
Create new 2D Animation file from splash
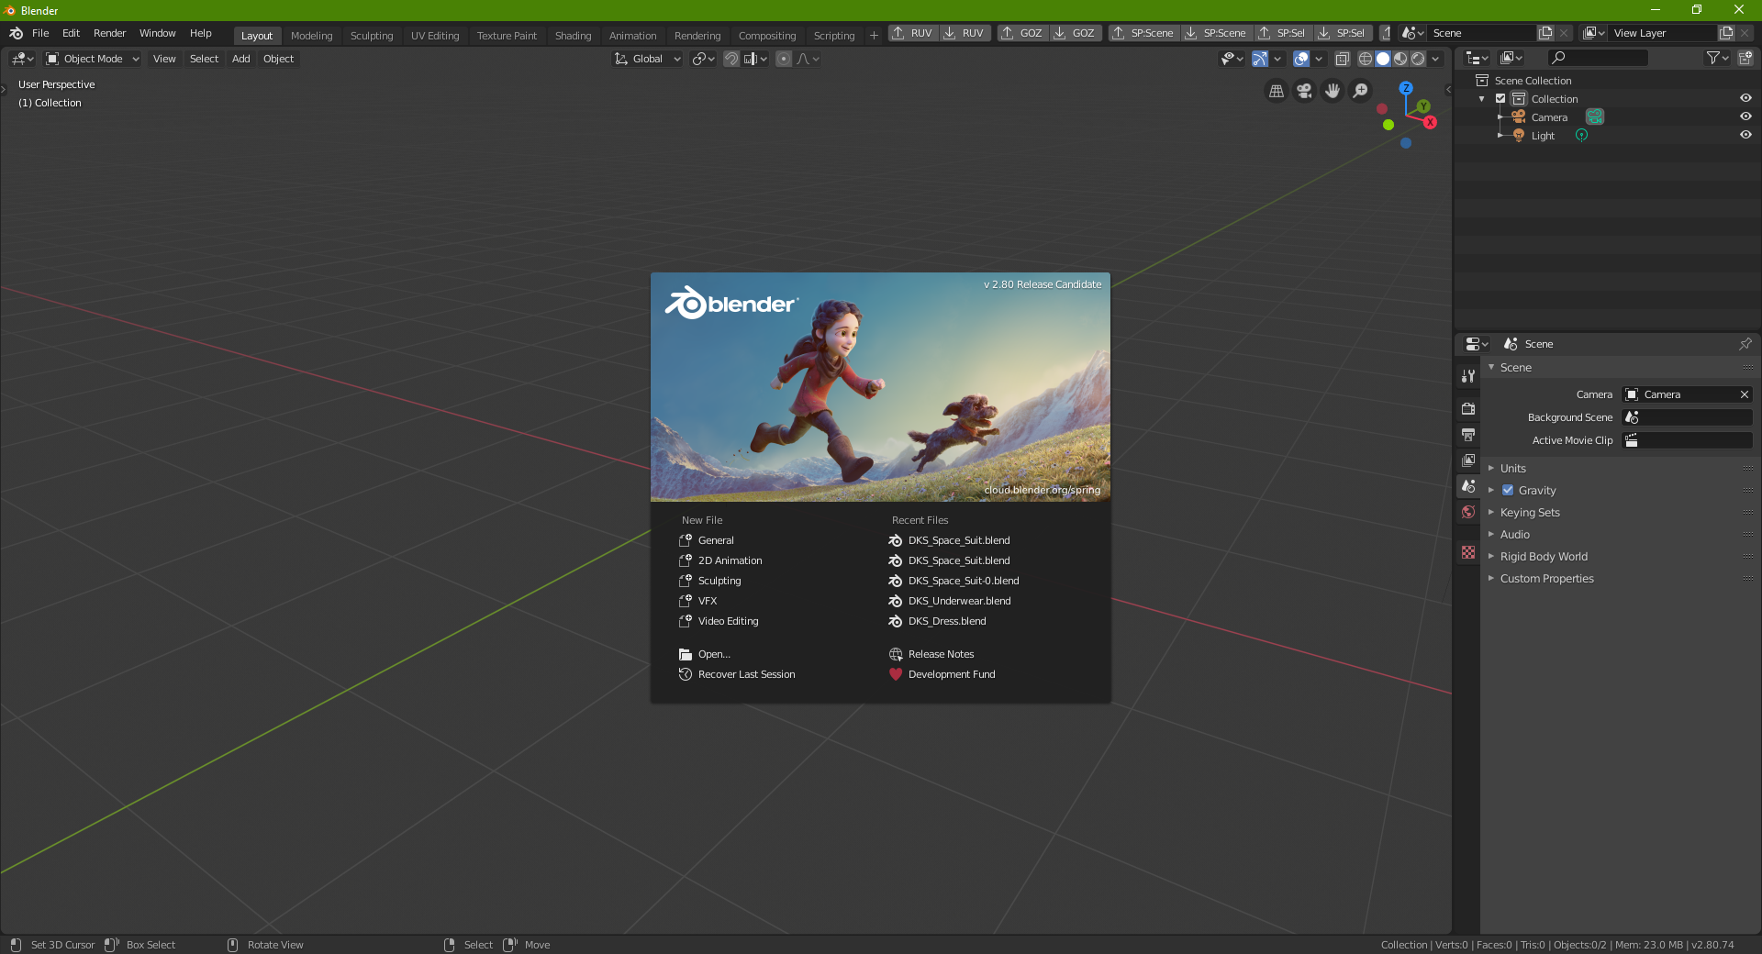click(x=730, y=560)
